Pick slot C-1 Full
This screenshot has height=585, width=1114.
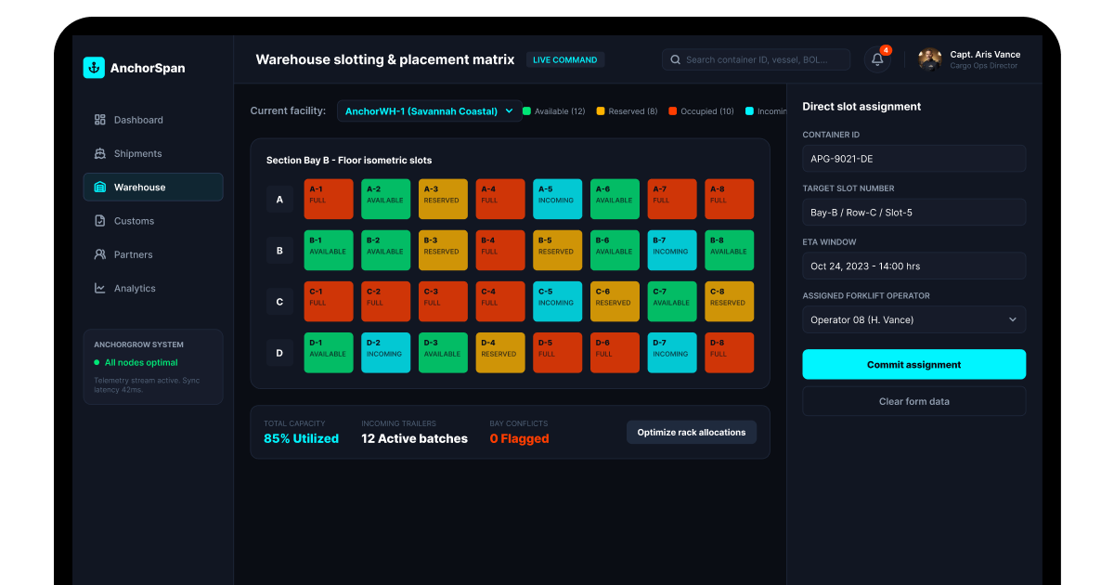click(329, 302)
